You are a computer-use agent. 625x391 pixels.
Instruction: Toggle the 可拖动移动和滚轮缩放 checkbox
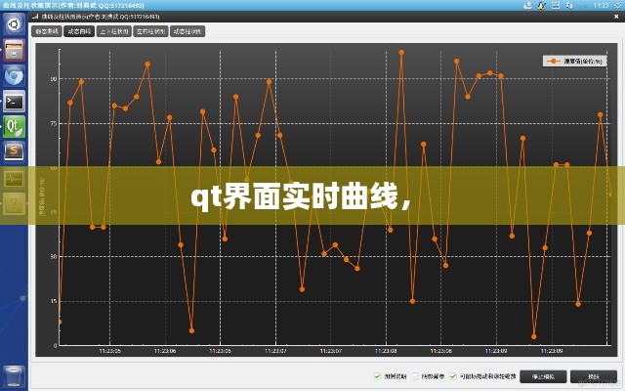(x=453, y=375)
